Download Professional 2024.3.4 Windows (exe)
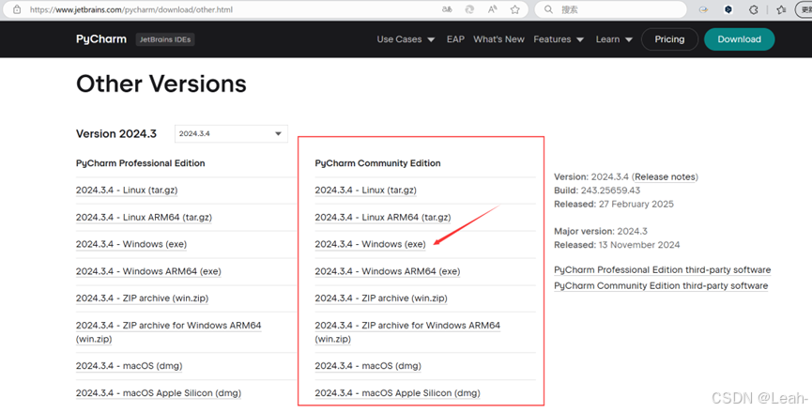812x412 pixels. pos(131,244)
